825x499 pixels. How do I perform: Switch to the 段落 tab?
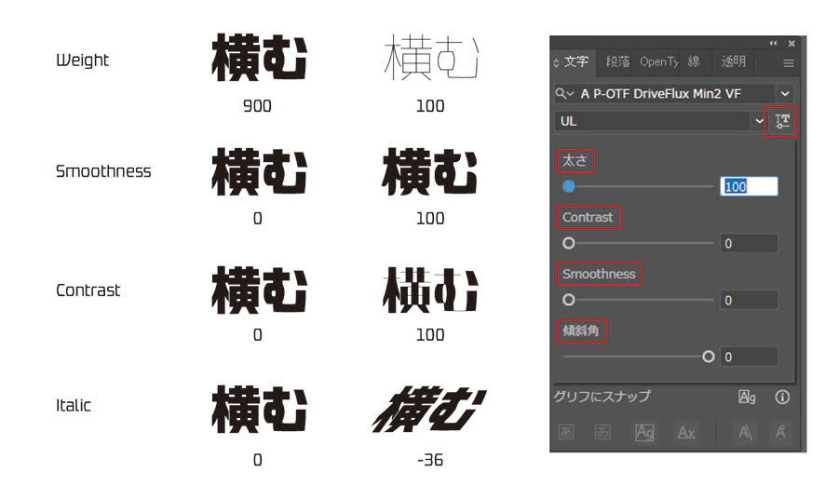click(x=617, y=62)
